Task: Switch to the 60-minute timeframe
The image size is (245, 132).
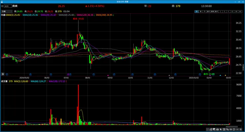Action: pyautogui.click(x=240, y=12)
